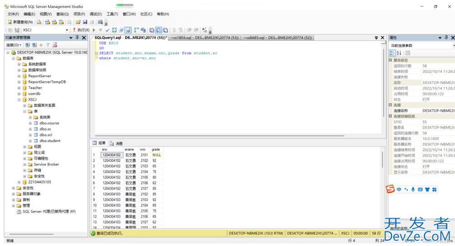Click the Sogou input 中 language indicator
Screen dimensions: 455x246
[x=399, y=190]
